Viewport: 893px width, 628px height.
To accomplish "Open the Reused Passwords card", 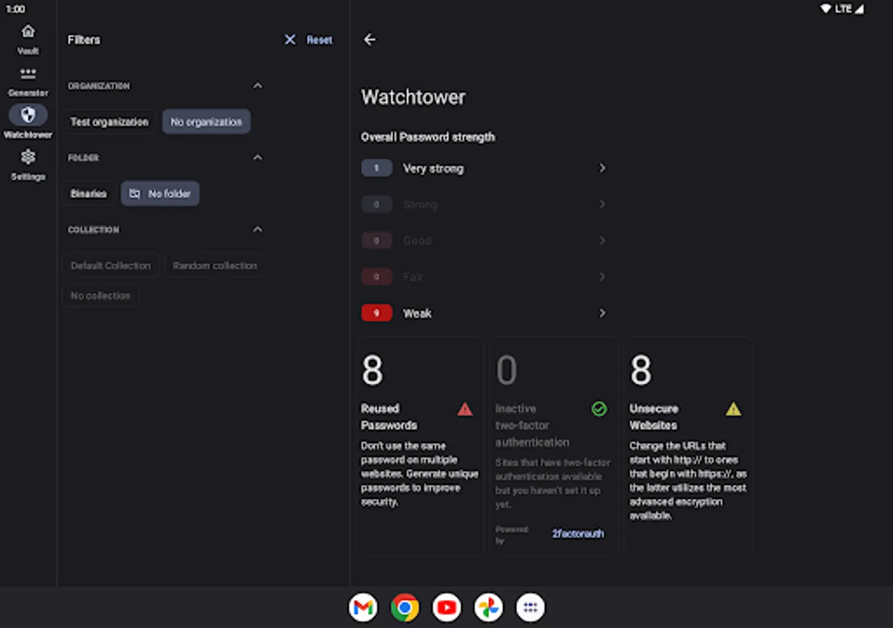I will pyautogui.click(x=420, y=446).
